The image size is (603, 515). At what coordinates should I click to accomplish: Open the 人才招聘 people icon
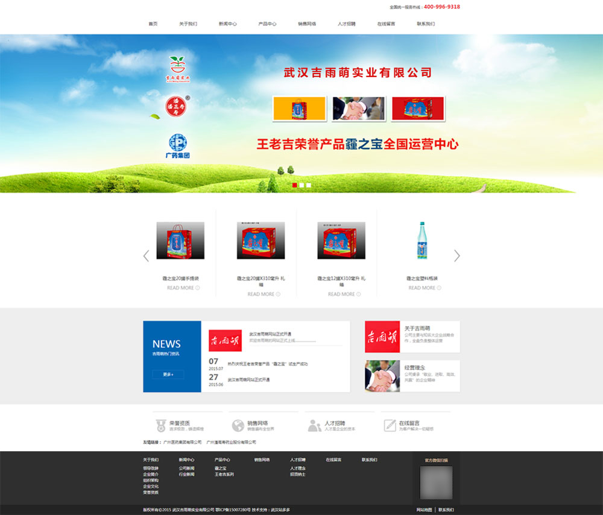pos(314,425)
